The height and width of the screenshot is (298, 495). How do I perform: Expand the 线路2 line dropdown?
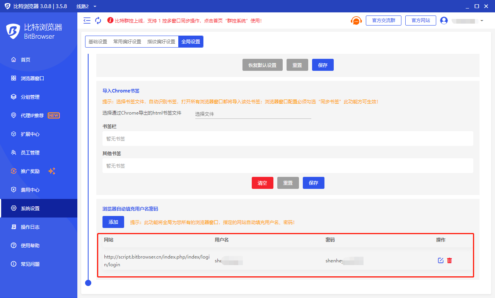[x=95, y=6]
